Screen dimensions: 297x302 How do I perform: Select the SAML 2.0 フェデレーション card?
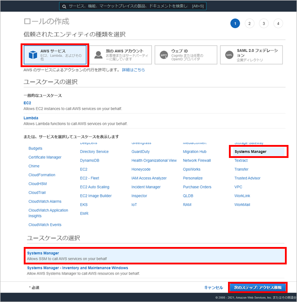point(251,55)
